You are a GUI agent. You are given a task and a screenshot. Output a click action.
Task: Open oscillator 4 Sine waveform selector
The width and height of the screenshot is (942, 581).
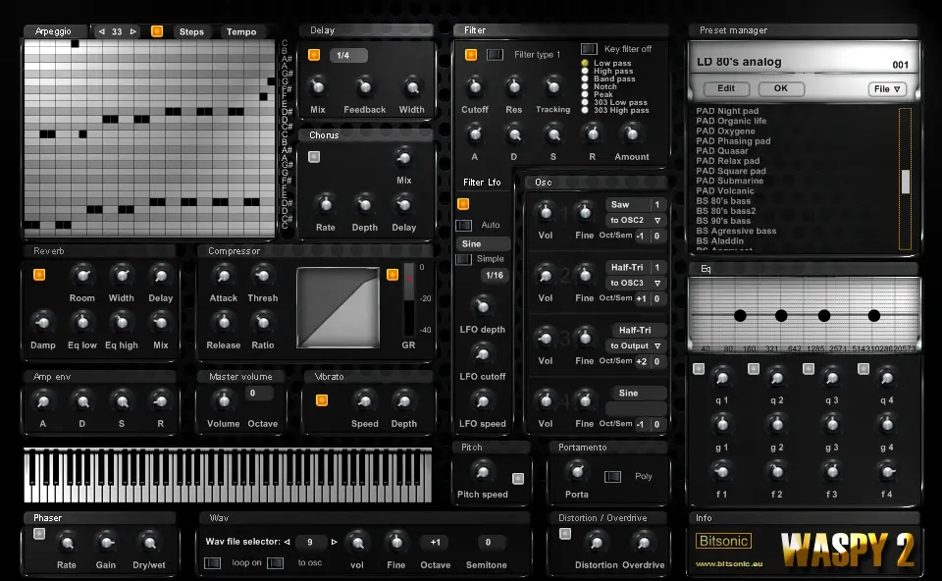(636, 393)
